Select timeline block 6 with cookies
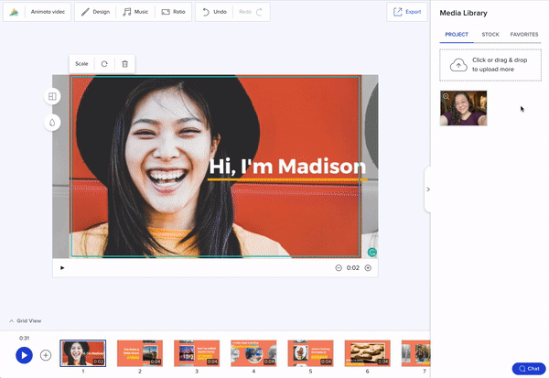 tap(367, 353)
